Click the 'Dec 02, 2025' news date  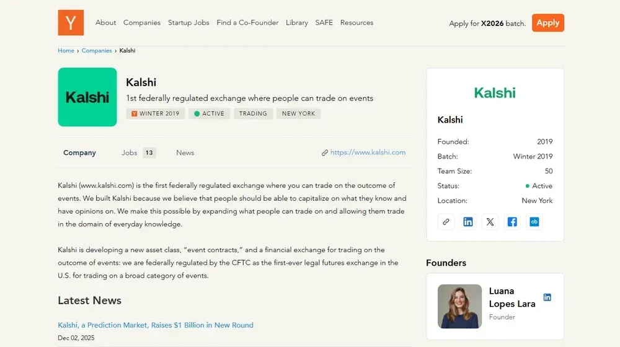(76, 338)
